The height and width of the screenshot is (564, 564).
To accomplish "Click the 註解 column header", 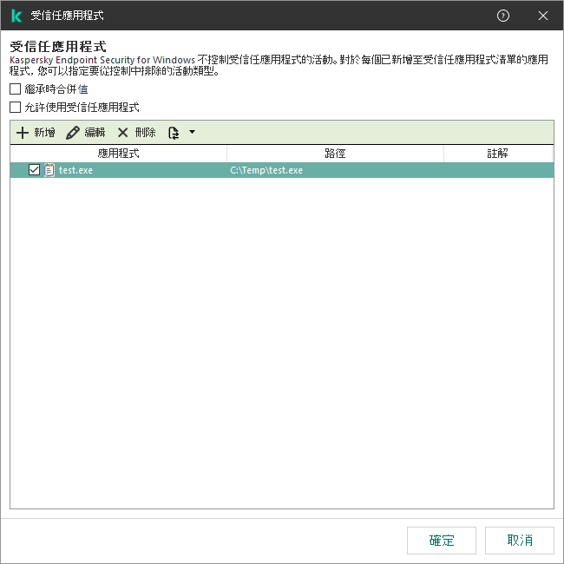I will tap(498, 154).
